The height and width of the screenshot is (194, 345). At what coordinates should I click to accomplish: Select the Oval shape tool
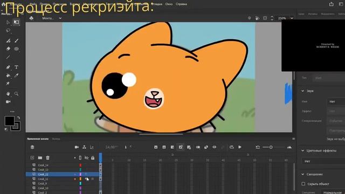click(16, 49)
